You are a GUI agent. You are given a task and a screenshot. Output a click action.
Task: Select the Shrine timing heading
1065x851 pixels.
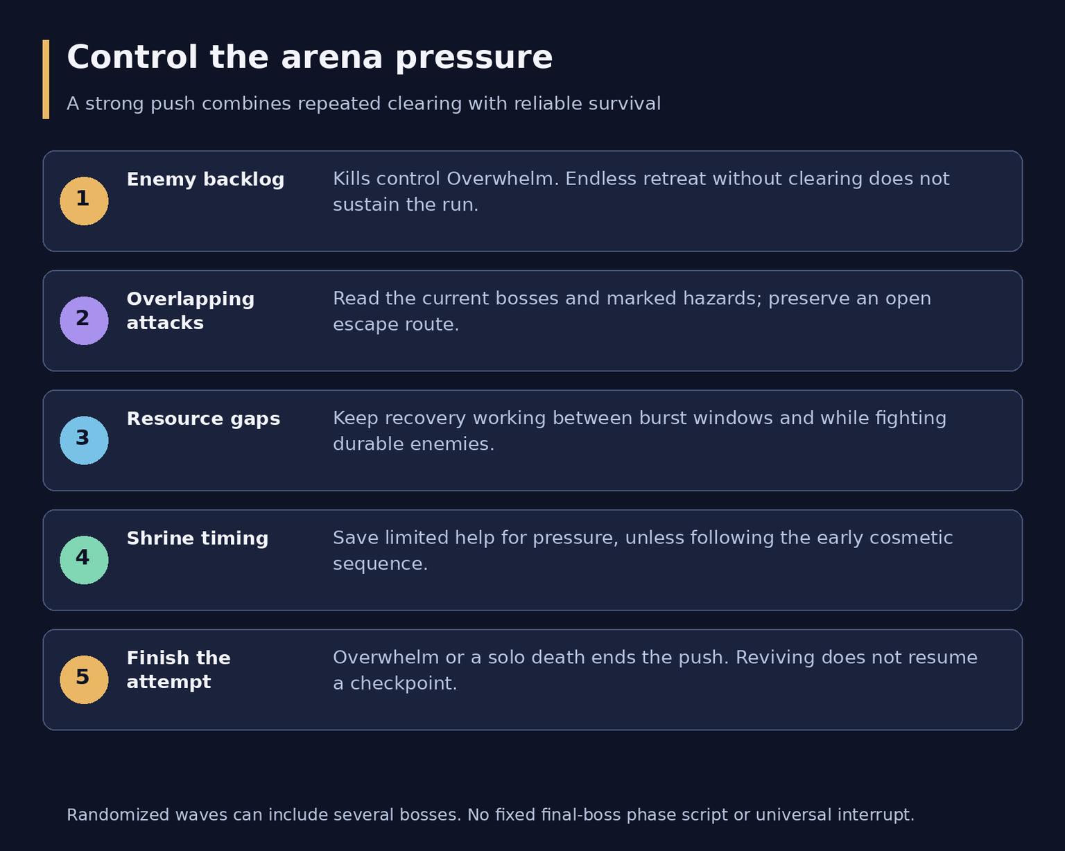pos(198,538)
